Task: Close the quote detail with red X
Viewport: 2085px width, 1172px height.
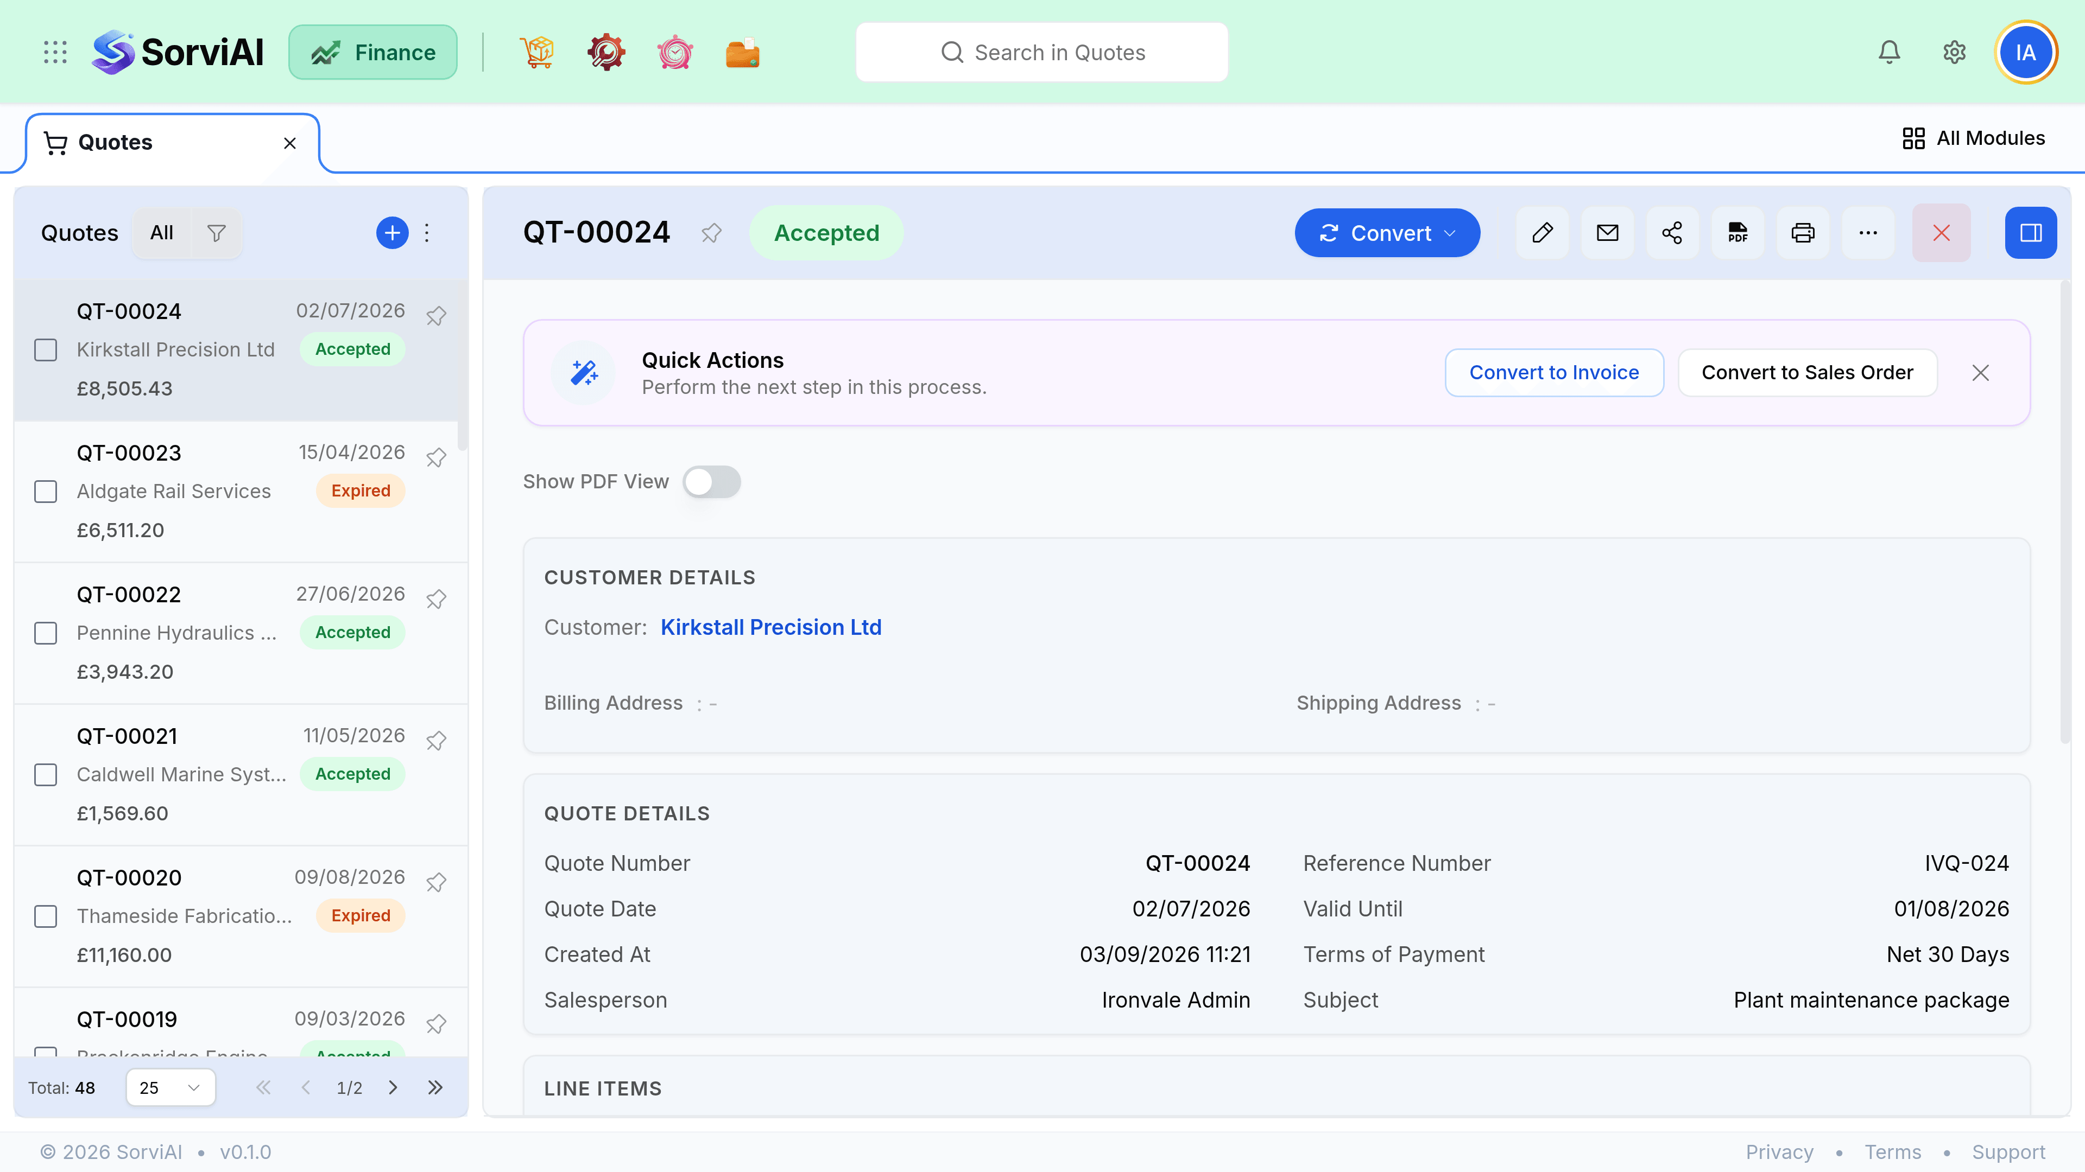Action: 1941,233
